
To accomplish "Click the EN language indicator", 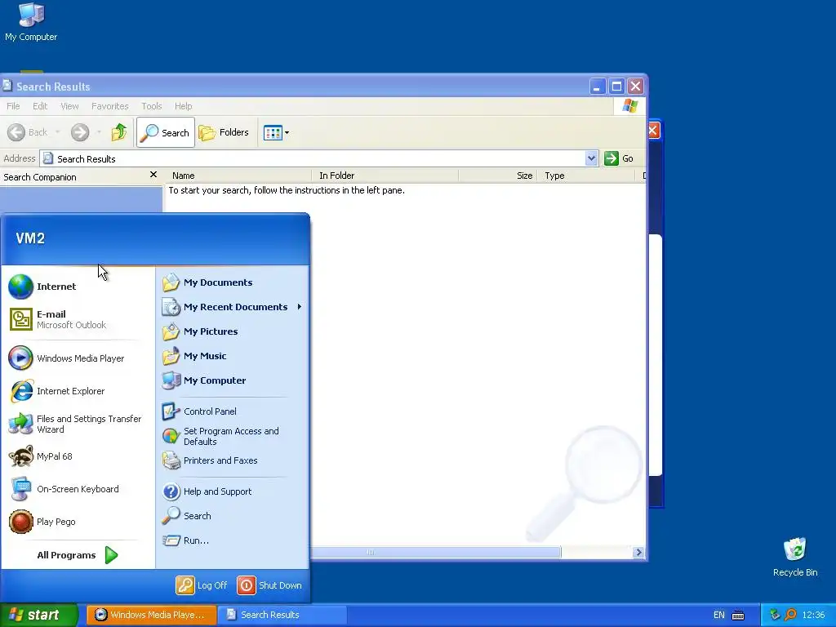I will pyautogui.click(x=718, y=615).
